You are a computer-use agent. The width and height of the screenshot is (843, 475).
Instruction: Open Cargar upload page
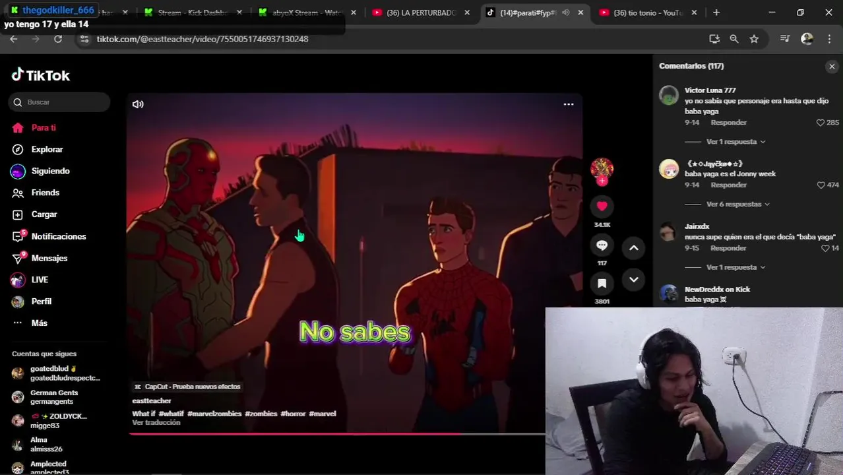point(44,214)
